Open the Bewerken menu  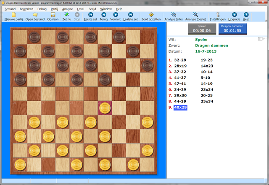click(26, 9)
